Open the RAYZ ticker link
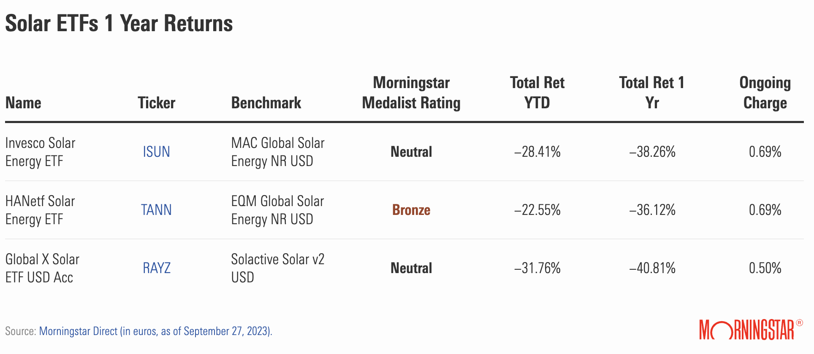Screen dimensions: 814x354 157,268
